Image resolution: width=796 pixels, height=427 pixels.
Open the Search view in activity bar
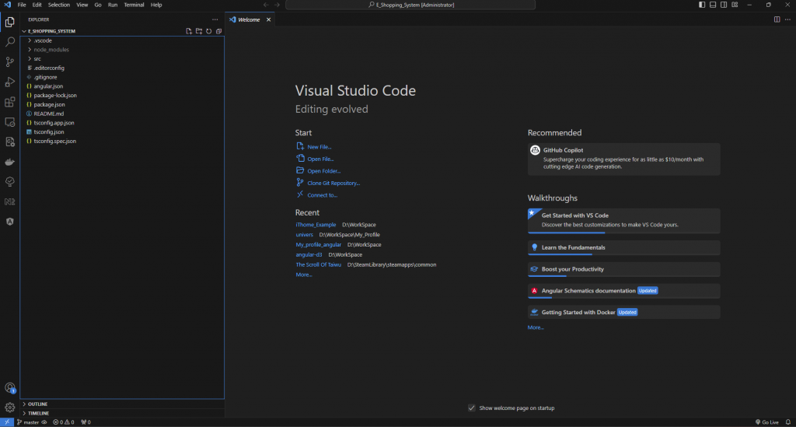click(10, 41)
